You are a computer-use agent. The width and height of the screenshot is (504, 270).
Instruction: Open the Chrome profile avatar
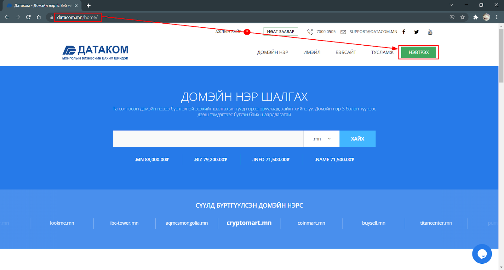486,17
